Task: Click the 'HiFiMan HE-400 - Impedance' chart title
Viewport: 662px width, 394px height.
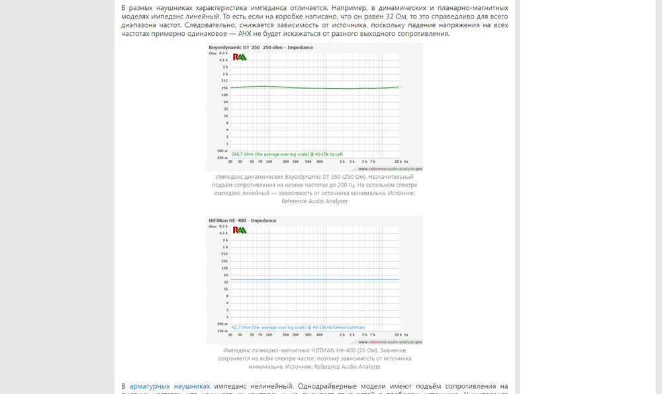Action: point(242,221)
